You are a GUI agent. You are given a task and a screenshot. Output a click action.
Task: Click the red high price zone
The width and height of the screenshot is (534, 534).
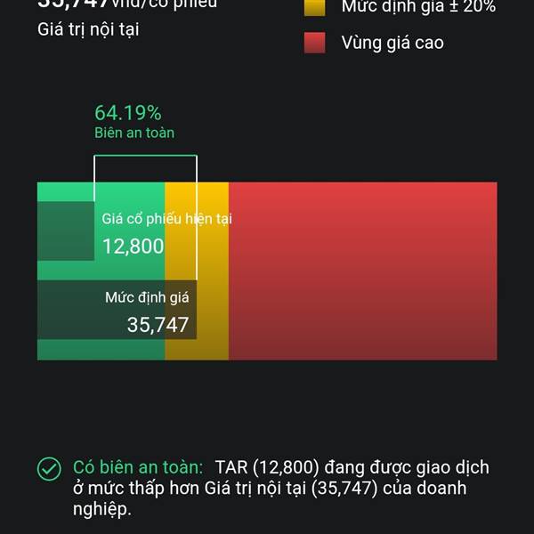point(363,271)
